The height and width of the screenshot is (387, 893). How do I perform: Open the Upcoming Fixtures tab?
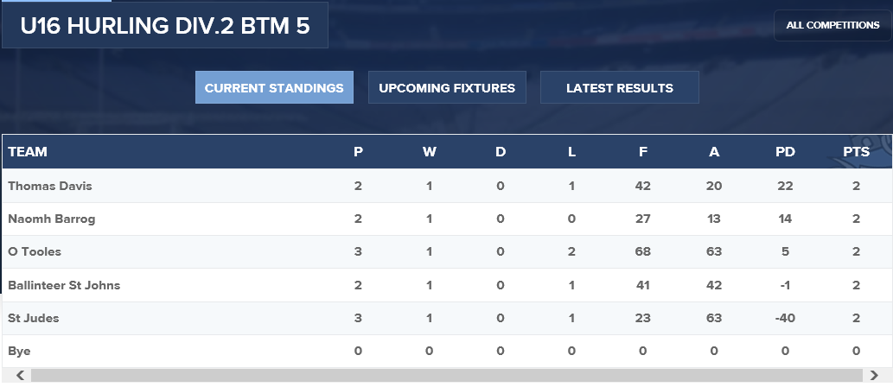point(447,87)
